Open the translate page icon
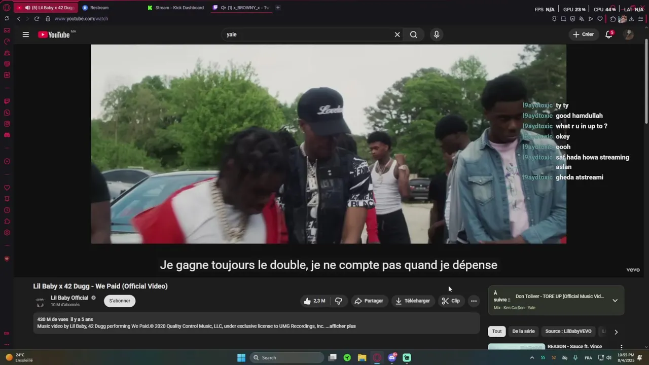Viewport: 649px width, 365px height. click(582, 19)
